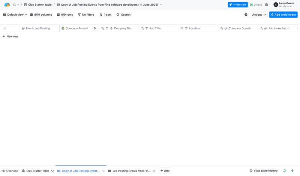
Task: Open the 1 sort menu
Action: pyautogui.click(x=105, y=15)
